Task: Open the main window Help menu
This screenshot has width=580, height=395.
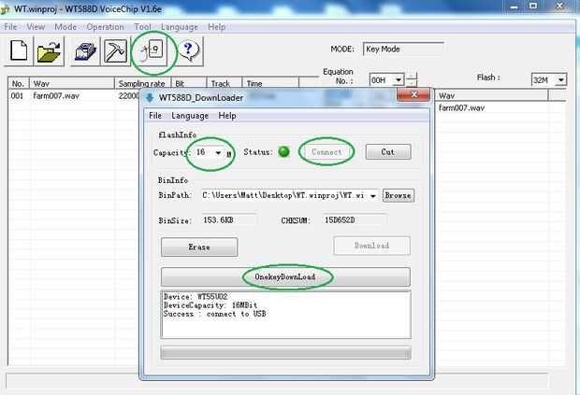Action: click(216, 26)
